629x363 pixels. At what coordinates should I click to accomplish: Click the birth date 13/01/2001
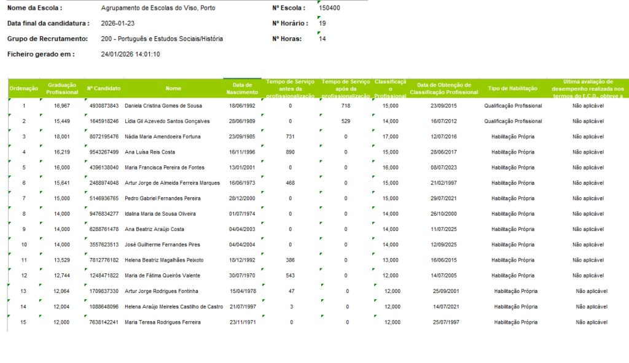[241, 167]
